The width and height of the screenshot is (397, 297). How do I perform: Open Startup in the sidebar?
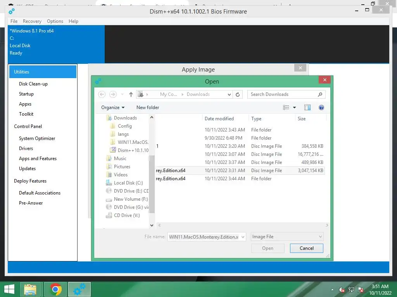[26, 94]
